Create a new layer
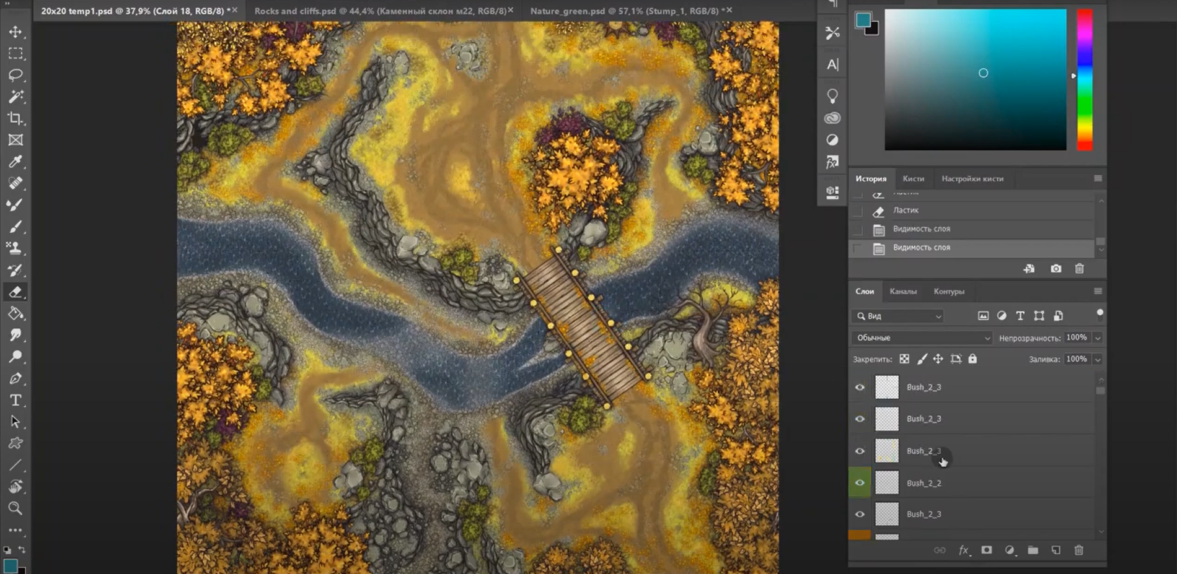 [1056, 550]
